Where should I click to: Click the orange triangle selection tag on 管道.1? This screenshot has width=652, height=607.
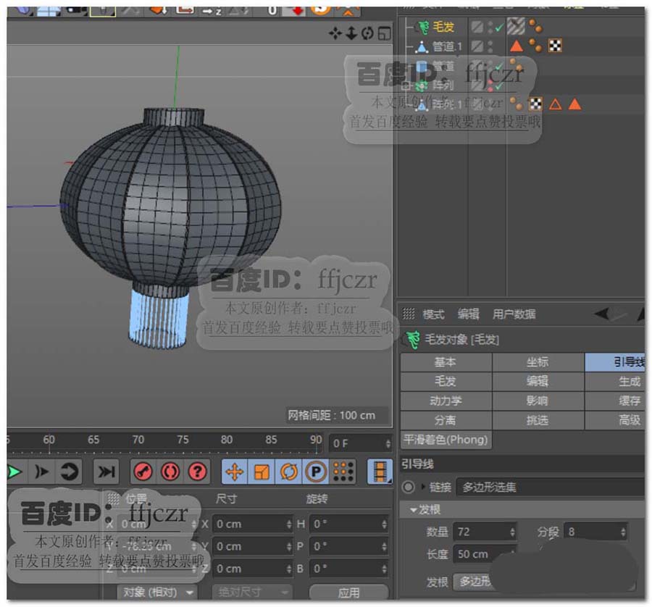pyautogui.click(x=516, y=46)
